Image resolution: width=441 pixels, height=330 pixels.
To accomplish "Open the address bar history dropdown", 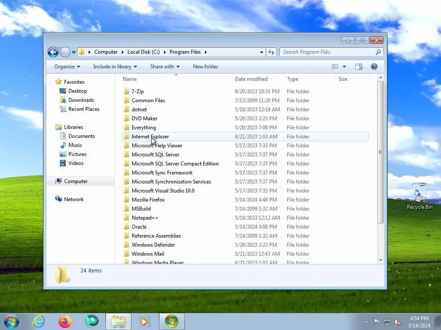I will (261, 52).
